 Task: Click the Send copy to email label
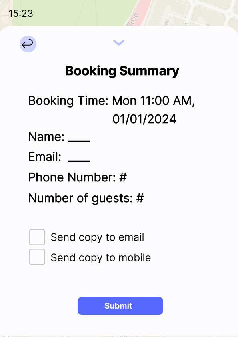97,237
